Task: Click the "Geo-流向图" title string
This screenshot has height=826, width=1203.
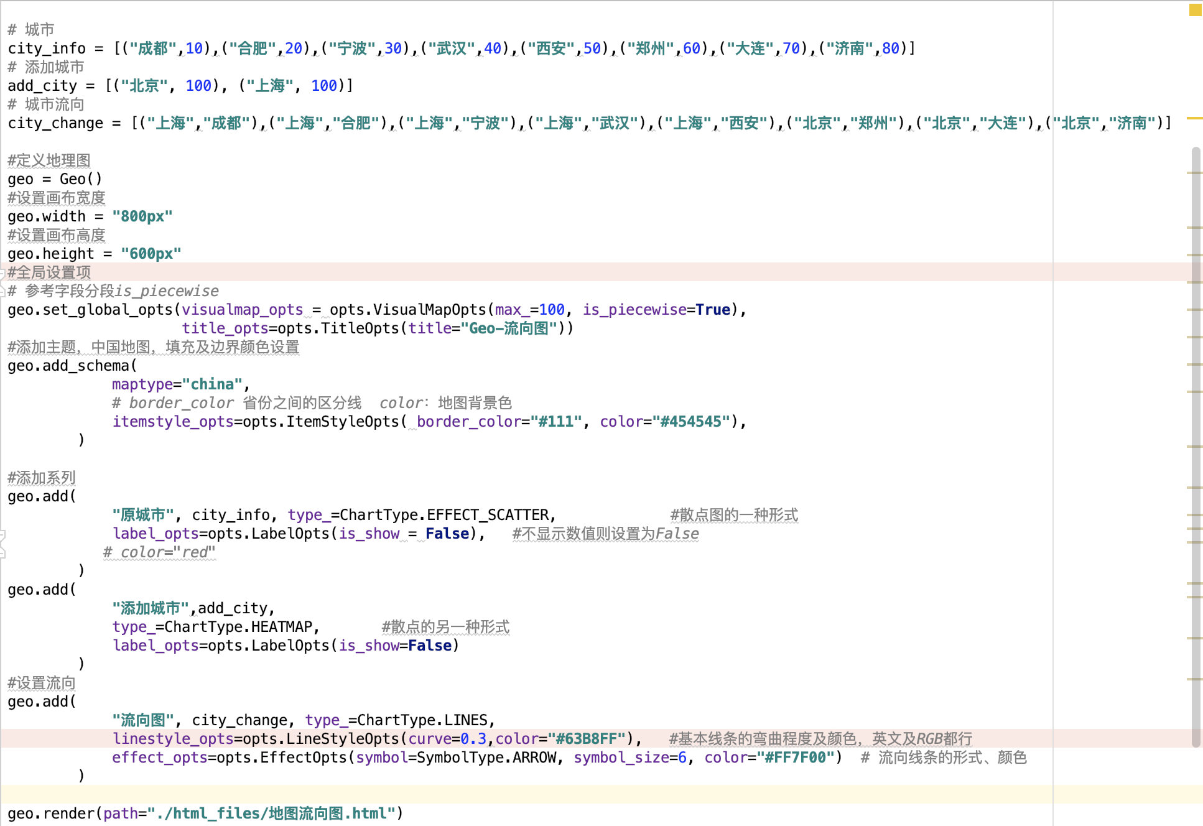Action: 508,328
